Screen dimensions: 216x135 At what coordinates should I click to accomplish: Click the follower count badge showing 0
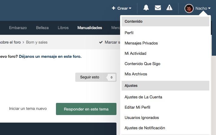[111, 77]
